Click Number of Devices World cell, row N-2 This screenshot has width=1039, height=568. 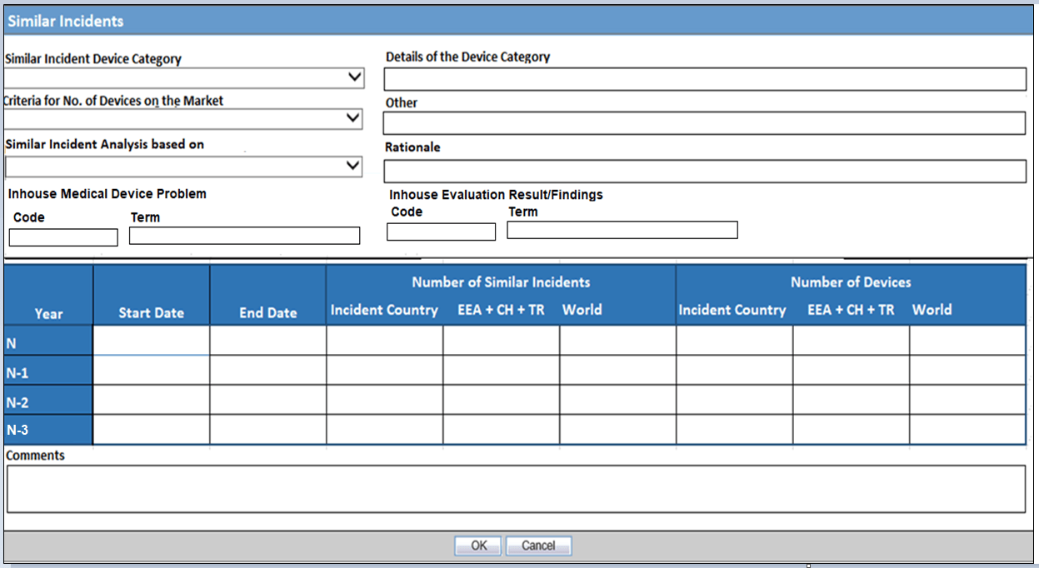tap(967, 400)
